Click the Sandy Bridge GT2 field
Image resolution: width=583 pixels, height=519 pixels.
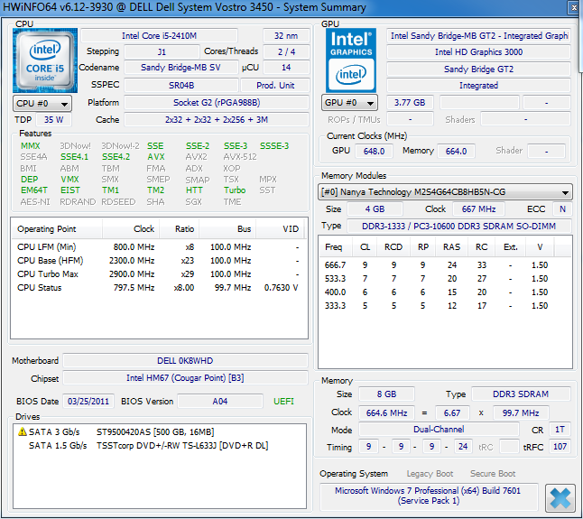tap(478, 70)
